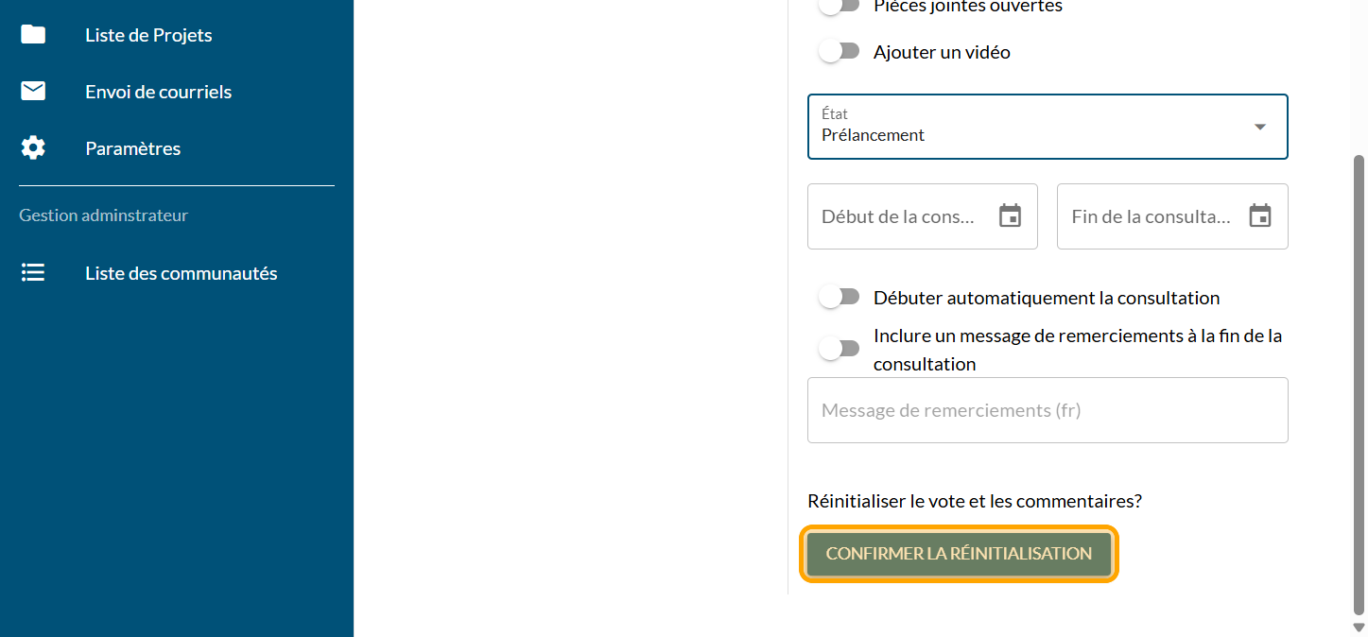Click the list icon for Liste des communautés

[x=33, y=273]
